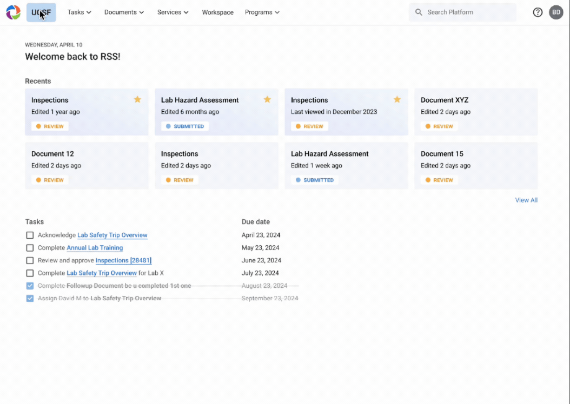This screenshot has height=404, width=570.
Task: Focus the Search Platform field
Action: pos(462,12)
